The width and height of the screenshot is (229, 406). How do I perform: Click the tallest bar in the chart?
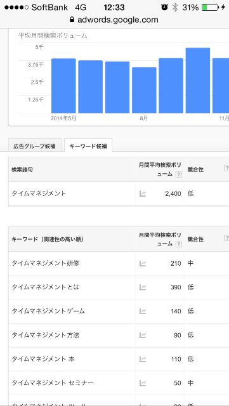click(198, 81)
